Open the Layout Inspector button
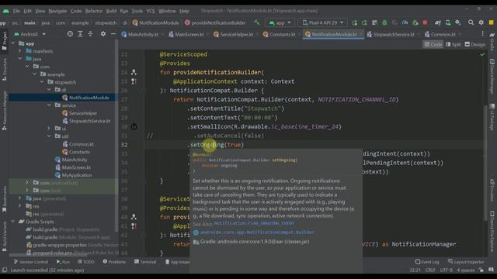The width and height of the screenshot is (497, 279). click(466, 262)
